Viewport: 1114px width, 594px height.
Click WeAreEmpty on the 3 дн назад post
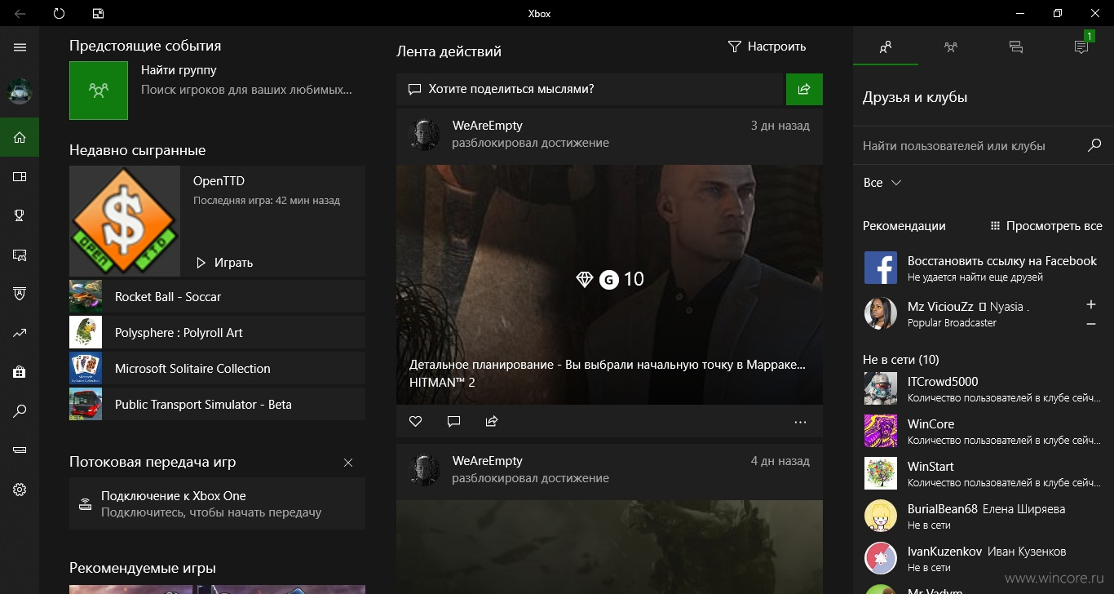(x=488, y=126)
